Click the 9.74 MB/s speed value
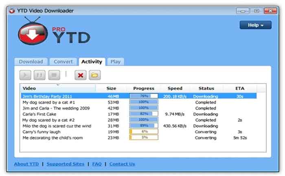The width and height of the screenshot is (285, 176). pos(175,114)
